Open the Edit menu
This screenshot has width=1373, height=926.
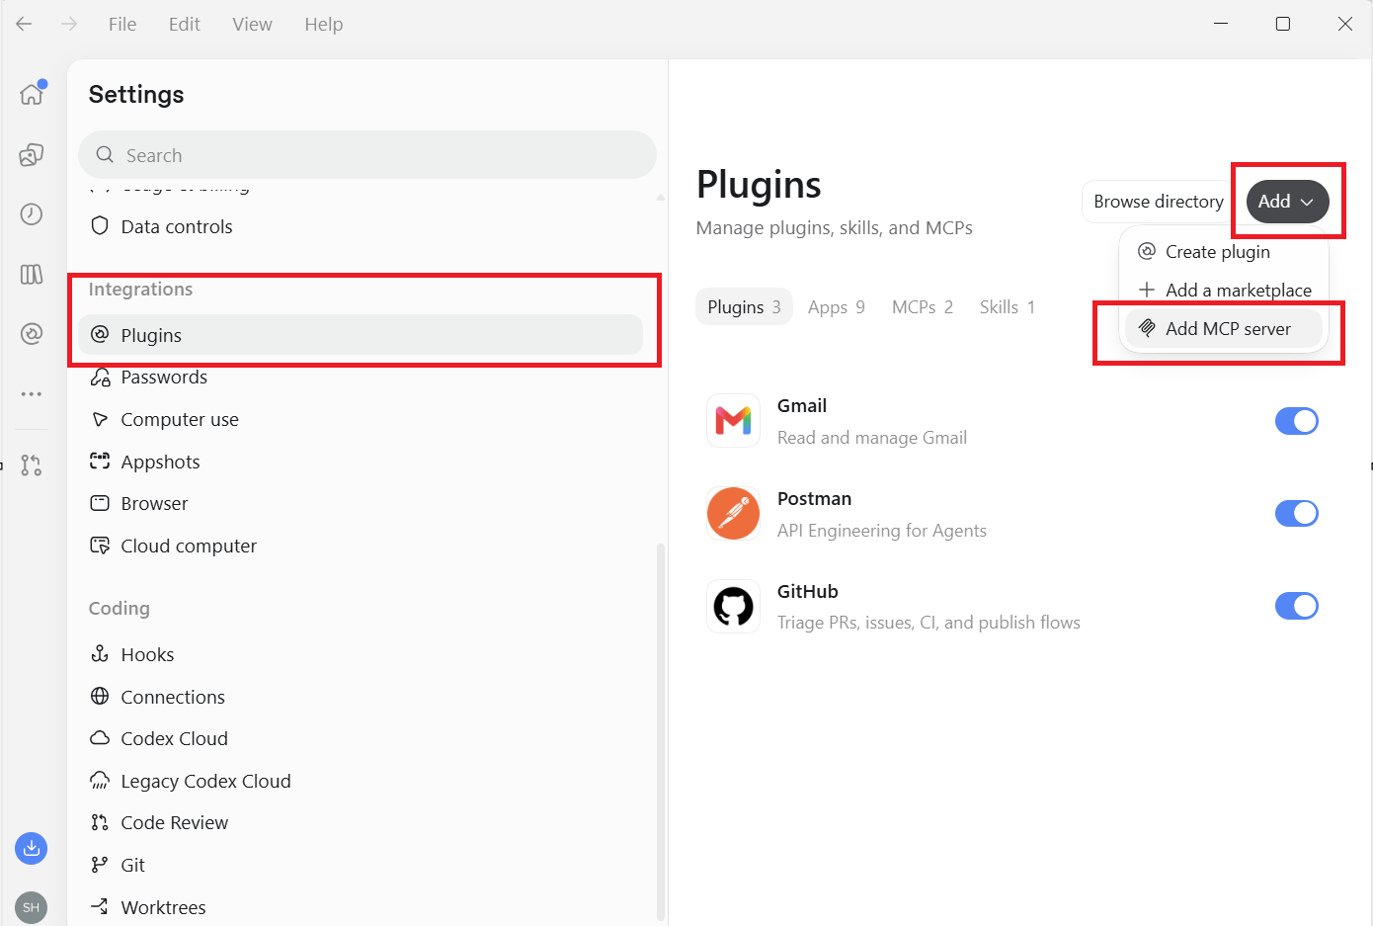click(x=185, y=25)
